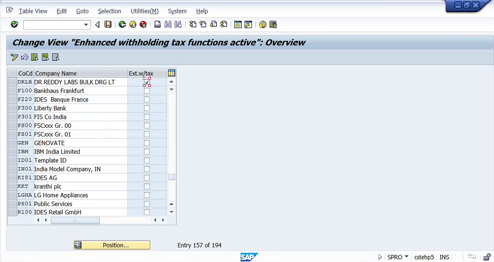Click the India Model Company, IN cell
494x262 pixels.
(x=81, y=169)
